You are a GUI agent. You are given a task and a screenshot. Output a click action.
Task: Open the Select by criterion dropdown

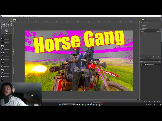coord(151,31)
